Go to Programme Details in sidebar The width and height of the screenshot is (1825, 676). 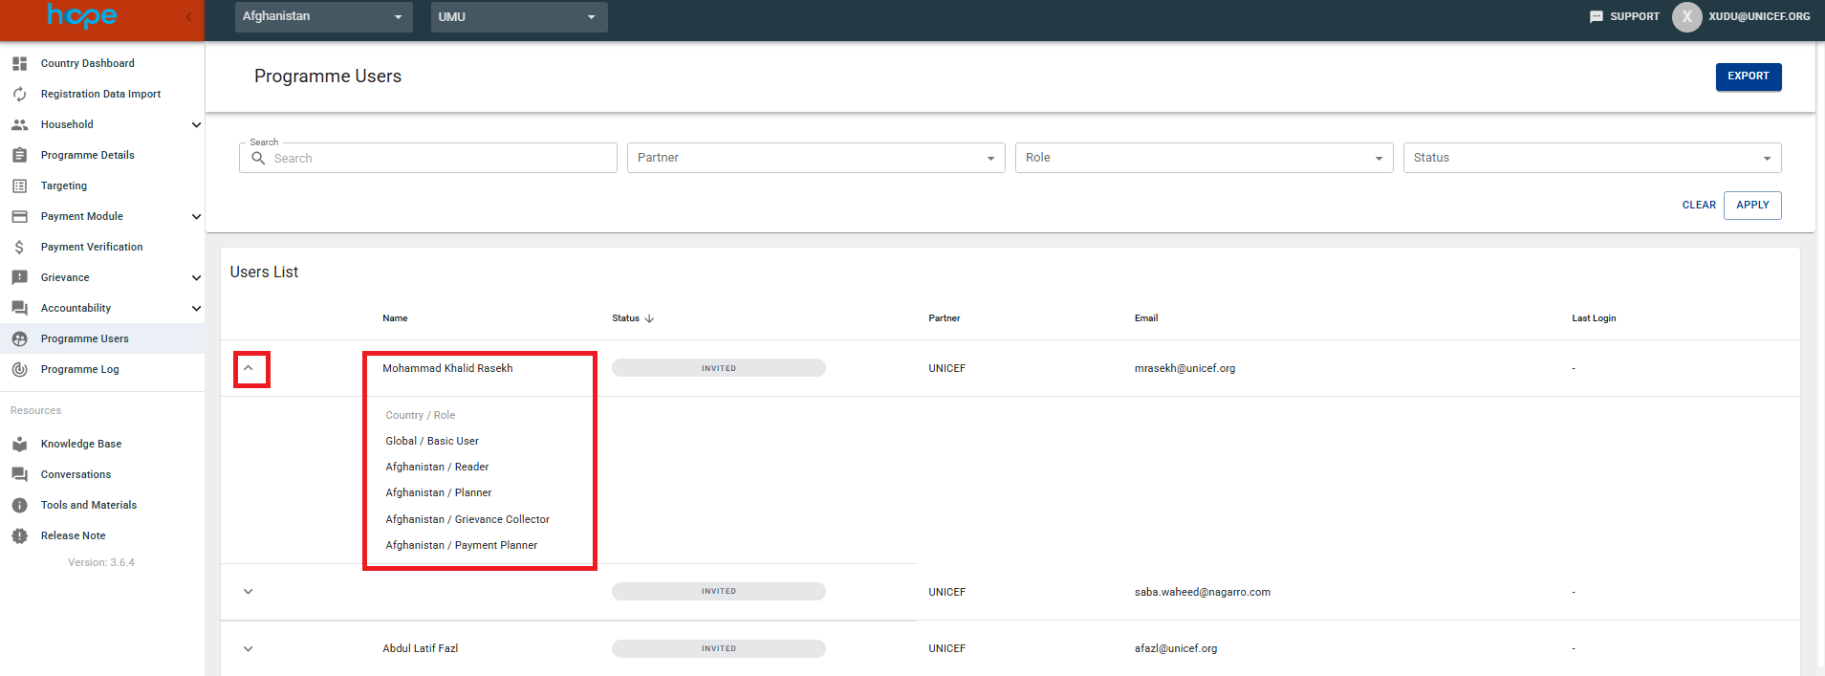point(87,155)
